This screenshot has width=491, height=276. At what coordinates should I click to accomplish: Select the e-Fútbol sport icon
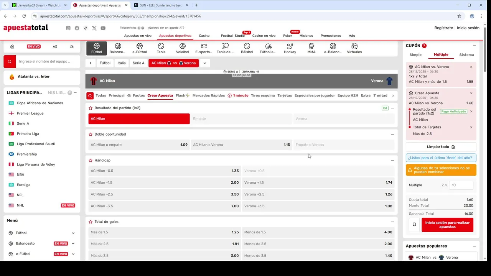click(140, 48)
